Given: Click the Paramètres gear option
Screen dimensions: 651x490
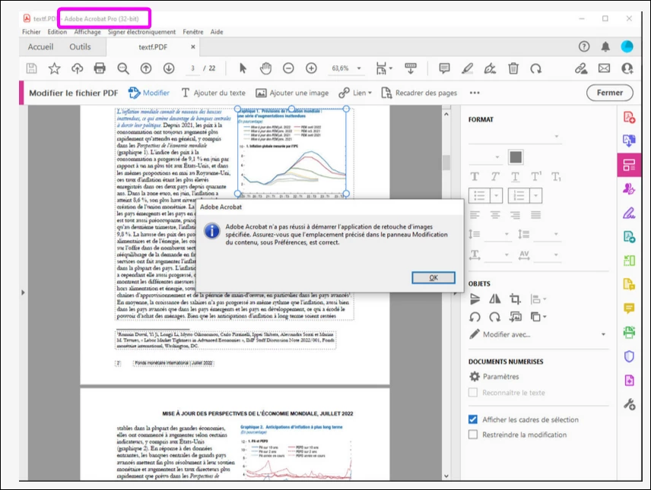Looking at the screenshot, I should pos(494,377).
